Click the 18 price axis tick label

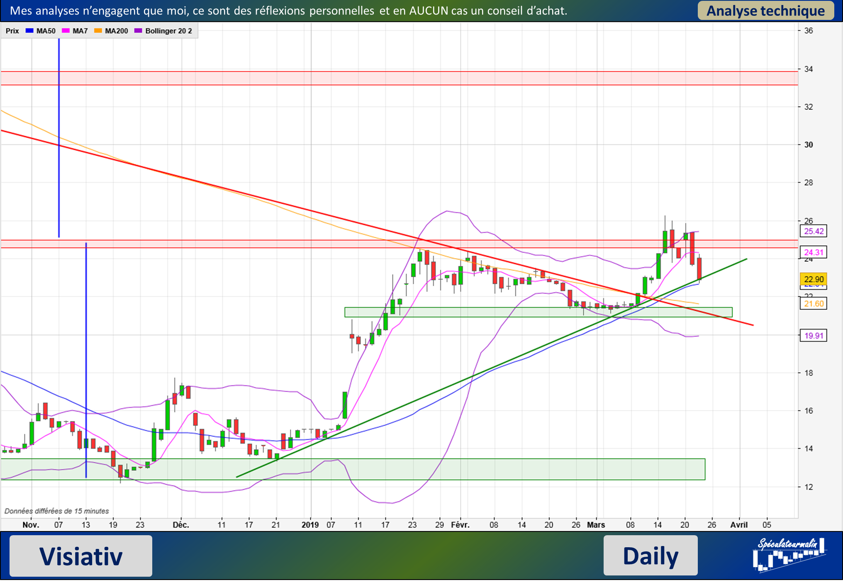(x=809, y=373)
